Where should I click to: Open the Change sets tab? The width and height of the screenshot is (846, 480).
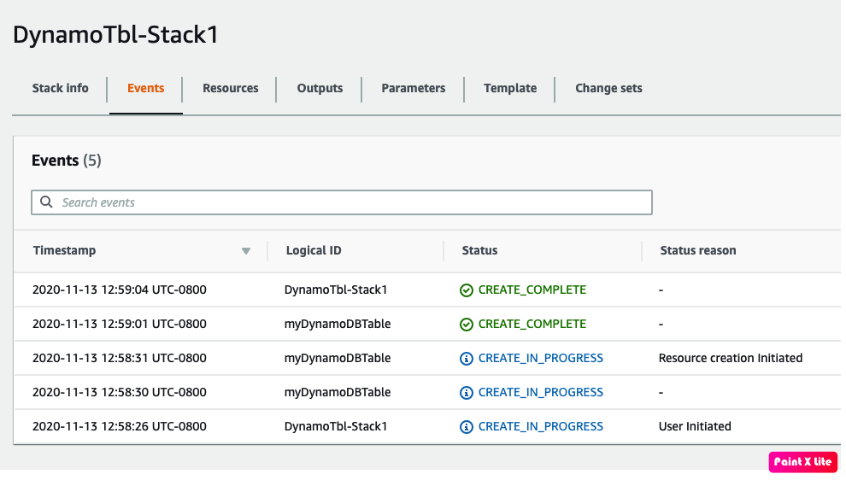[x=608, y=88]
